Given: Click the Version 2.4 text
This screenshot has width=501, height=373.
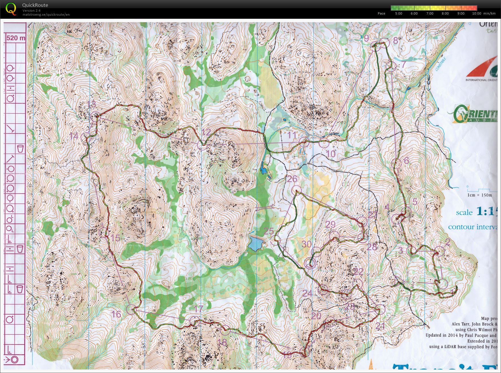Looking at the screenshot, I should pos(31,10).
